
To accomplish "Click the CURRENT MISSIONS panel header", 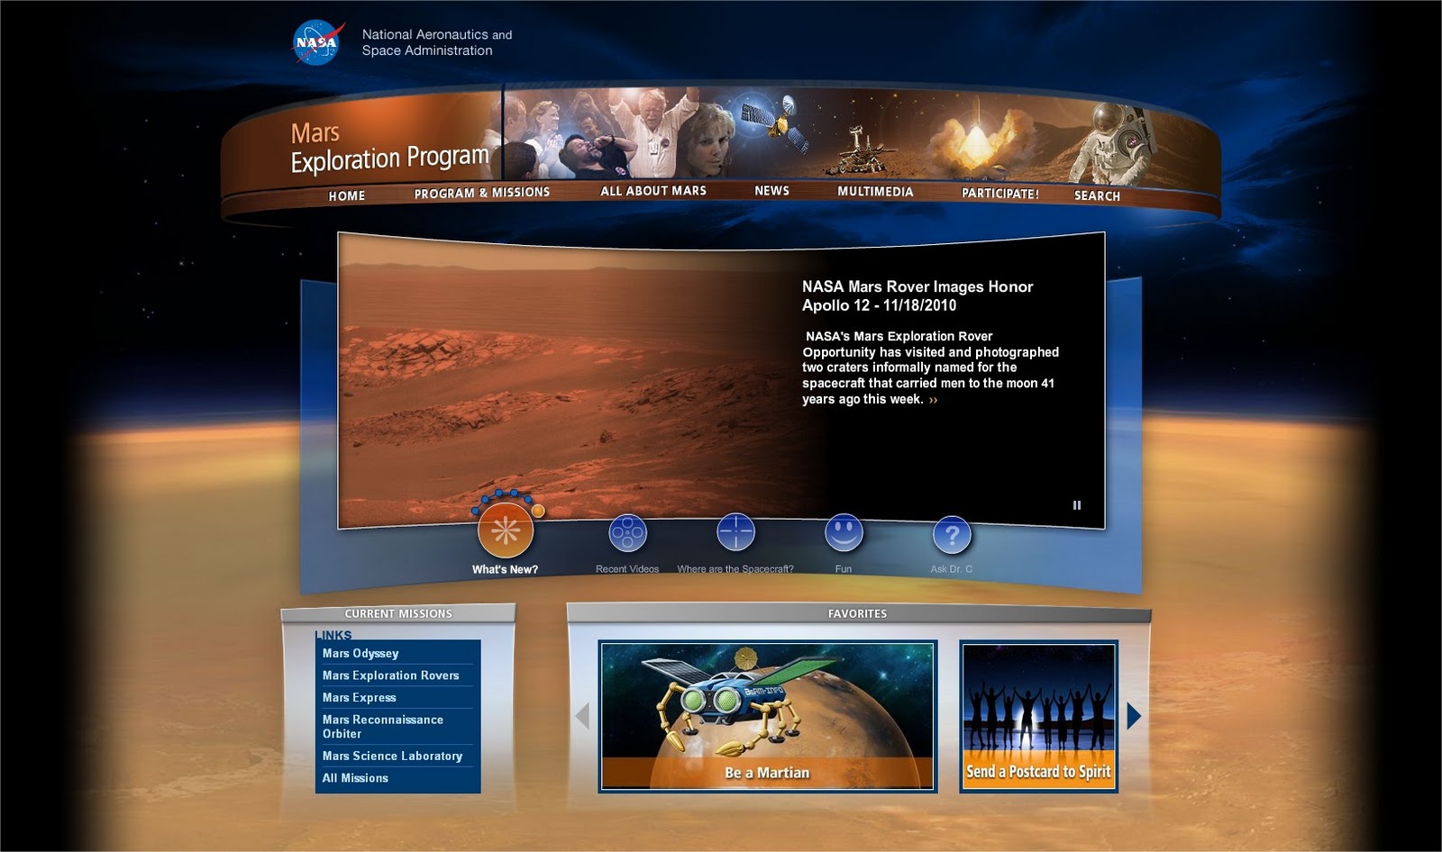I will 398,613.
